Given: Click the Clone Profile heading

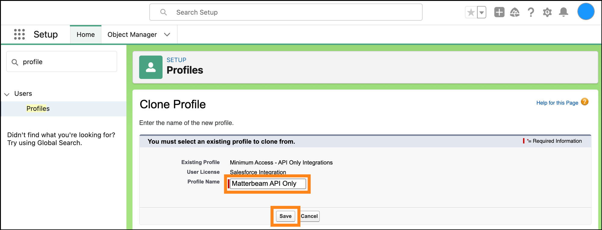Looking at the screenshot, I should coord(173,104).
